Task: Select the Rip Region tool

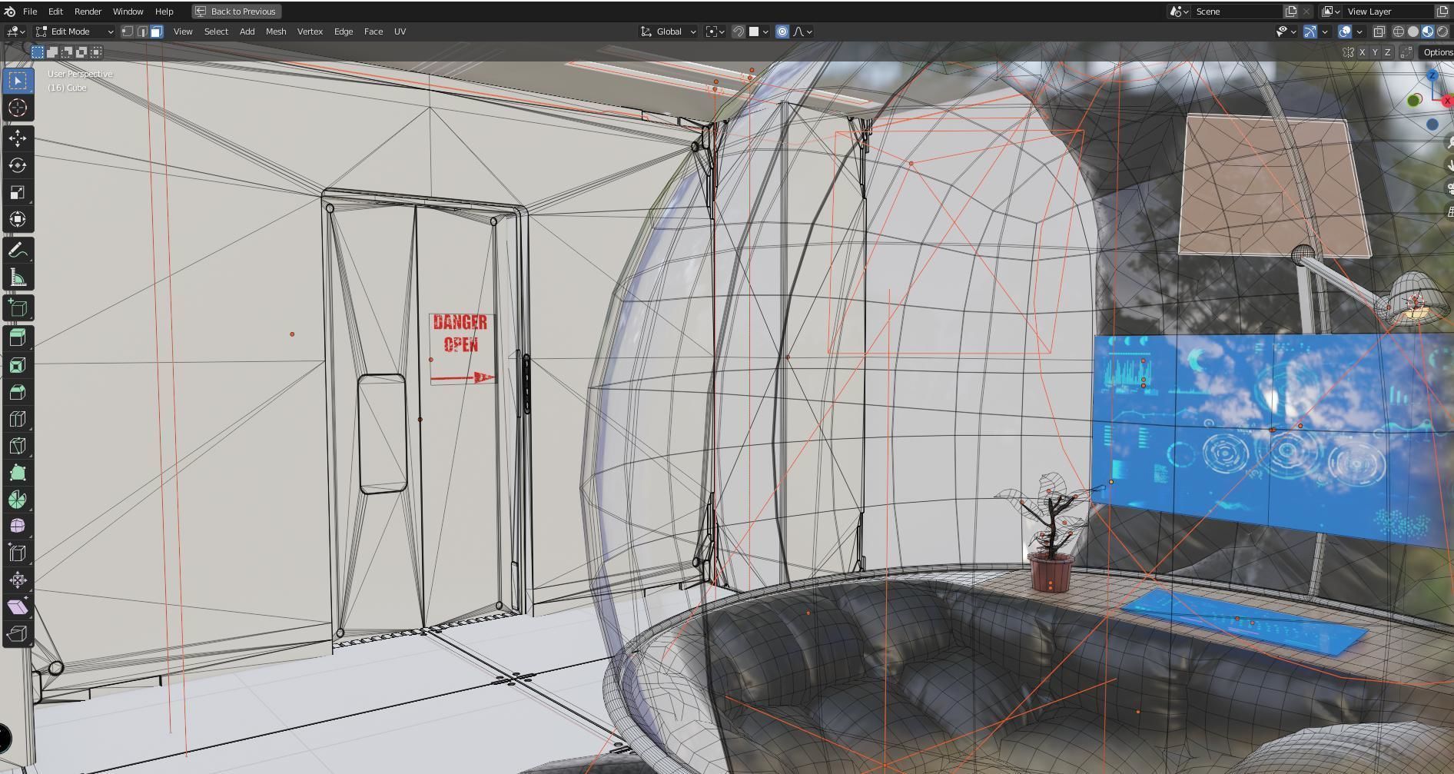Action: (x=18, y=634)
